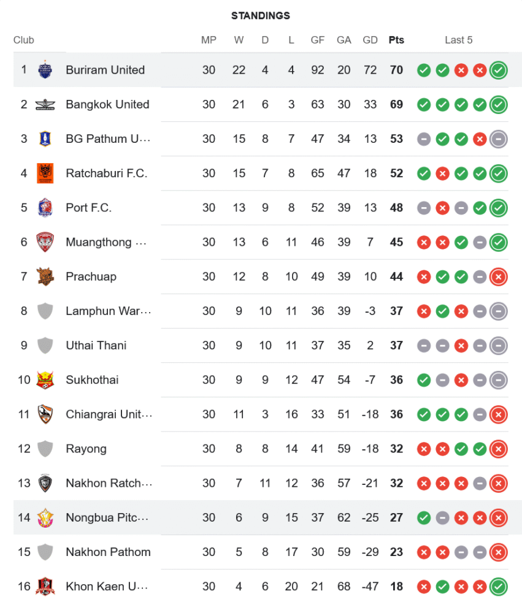
Task: Click Buriram United's latest win indicator
Action: 499,70
